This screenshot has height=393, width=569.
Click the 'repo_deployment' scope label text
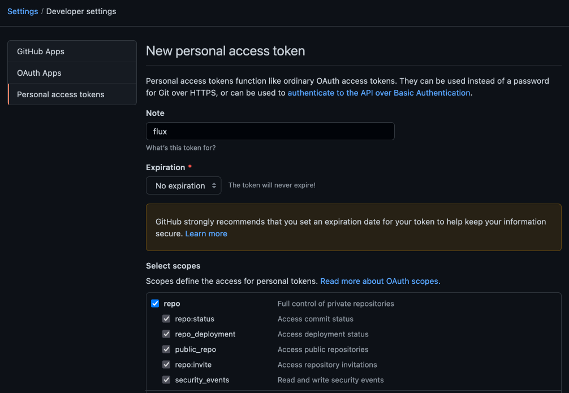[x=205, y=334]
